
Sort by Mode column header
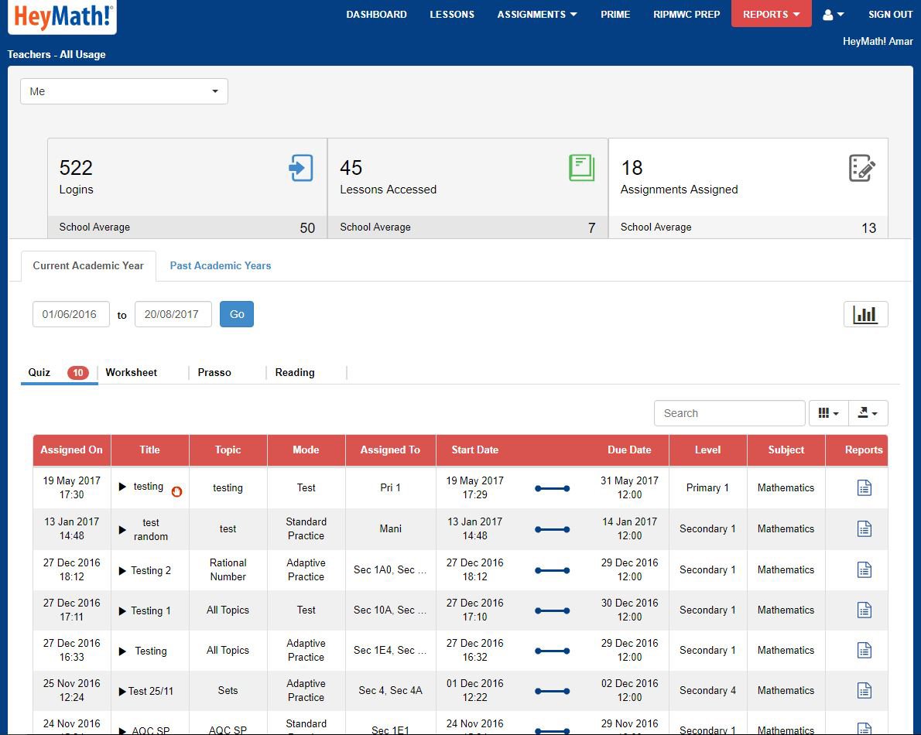click(x=306, y=450)
